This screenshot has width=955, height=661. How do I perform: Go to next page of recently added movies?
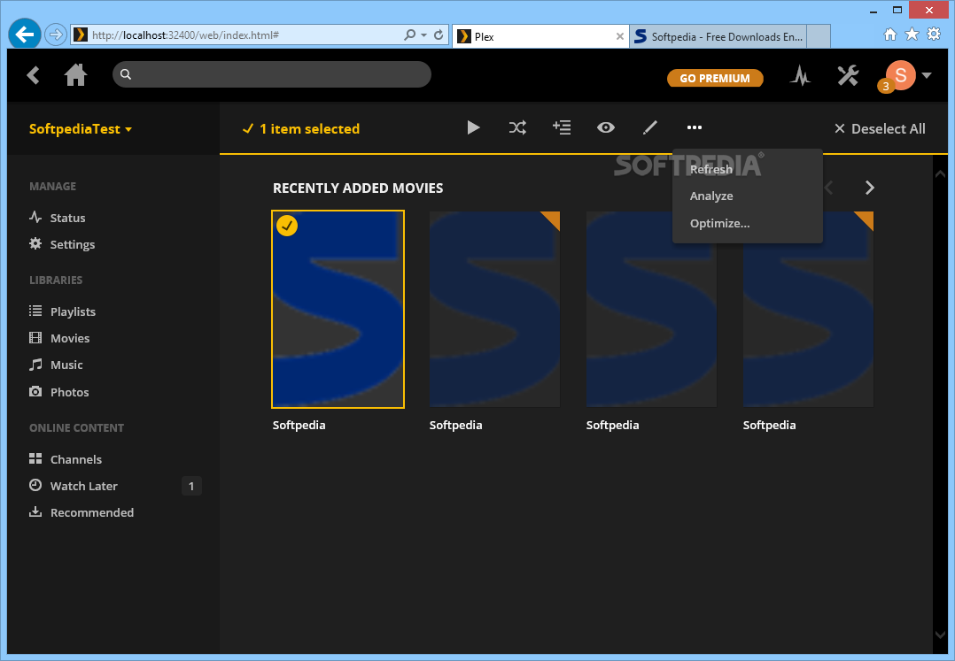[x=870, y=188]
